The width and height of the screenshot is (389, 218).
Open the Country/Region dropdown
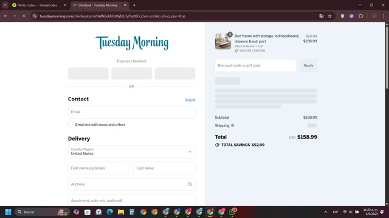(x=132, y=151)
